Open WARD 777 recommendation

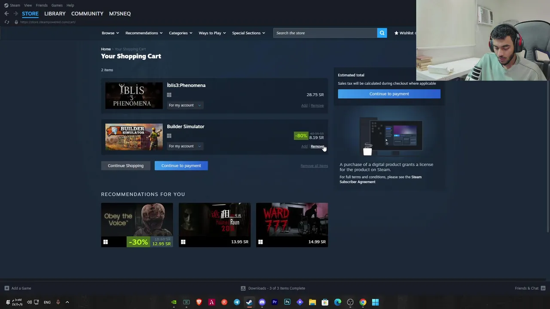pos(292,225)
